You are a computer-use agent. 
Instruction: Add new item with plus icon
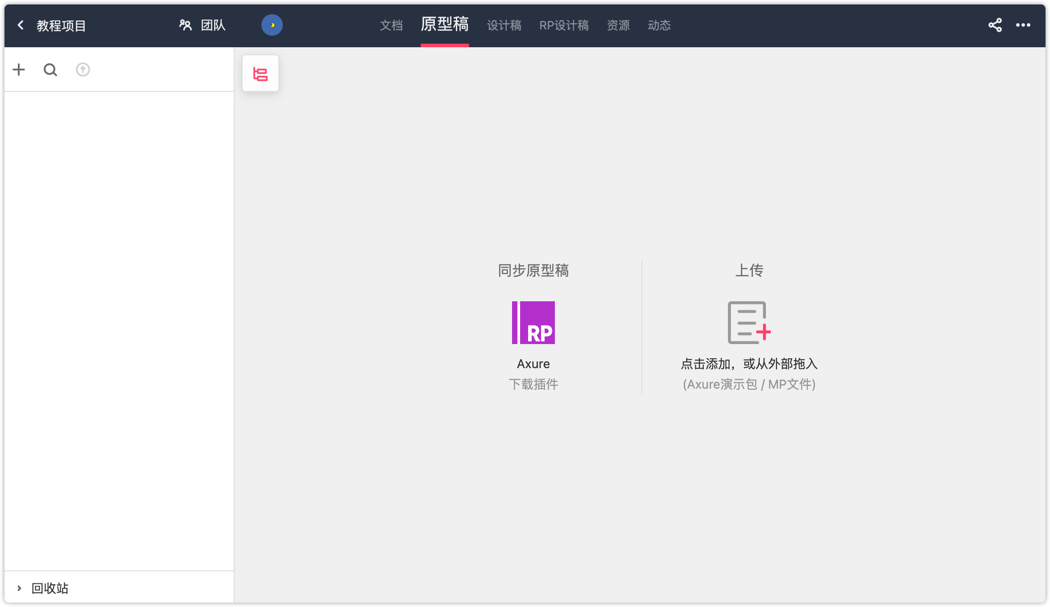point(19,70)
